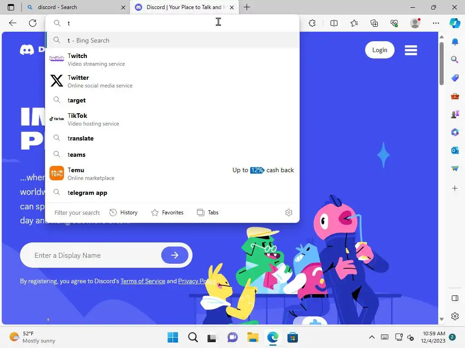Open the Windows Start menu
This screenshot has height=348, width=465.
[x=173, y=337]
